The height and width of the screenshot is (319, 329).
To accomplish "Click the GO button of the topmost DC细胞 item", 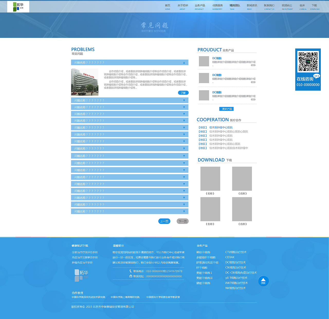I will point(253,65).
